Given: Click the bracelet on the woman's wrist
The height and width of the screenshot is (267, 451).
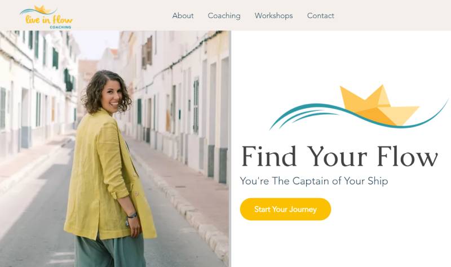Looking at the screenshot, I should 132,215.
